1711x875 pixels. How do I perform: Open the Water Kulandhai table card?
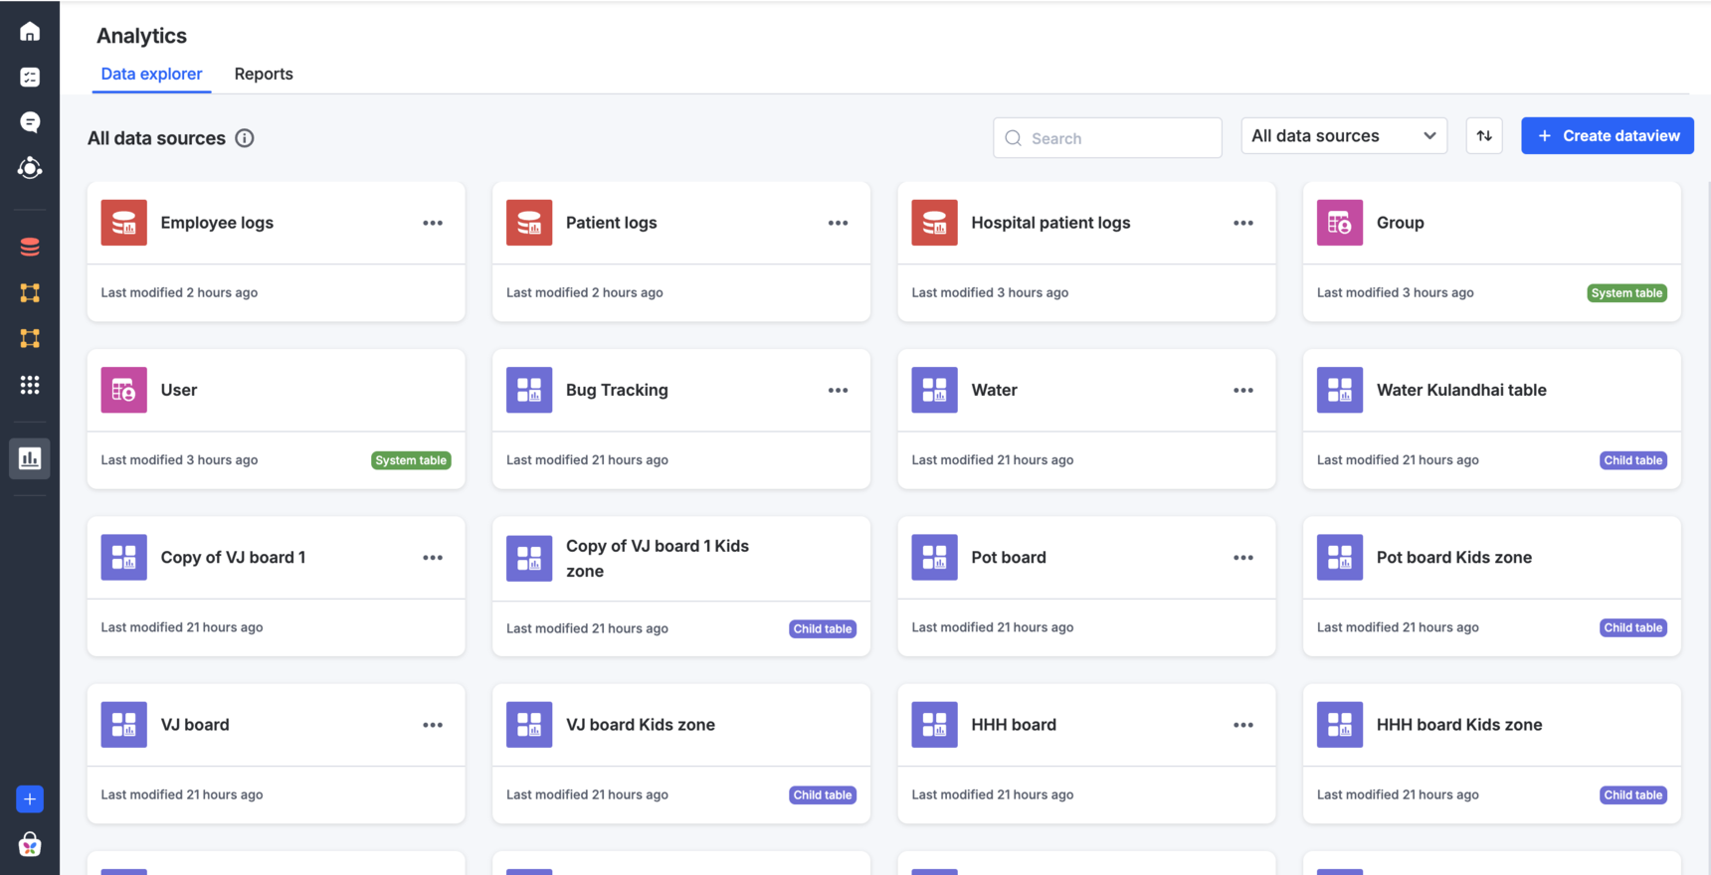(x=1492, y=419)
